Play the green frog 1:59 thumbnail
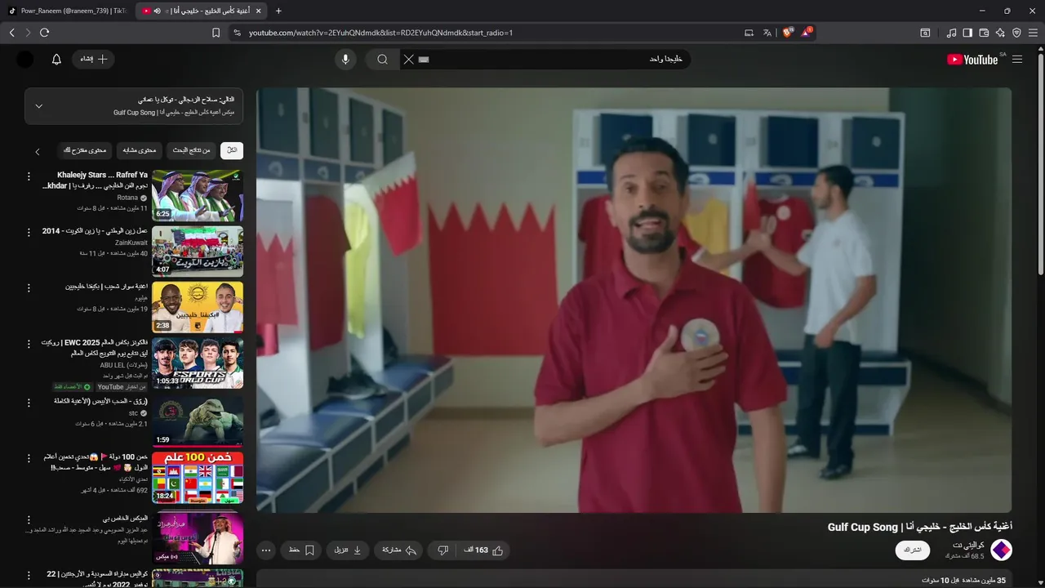Image resolution: width=1045 pixels, height=588 pixels. pos(198,421)
